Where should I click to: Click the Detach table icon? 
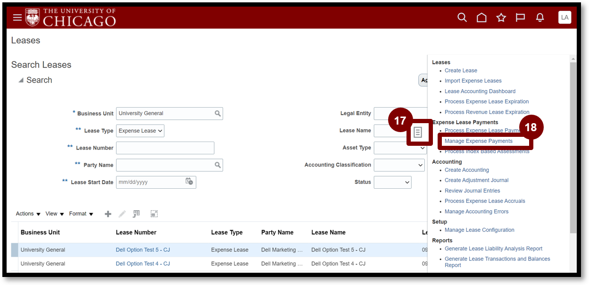154,214
